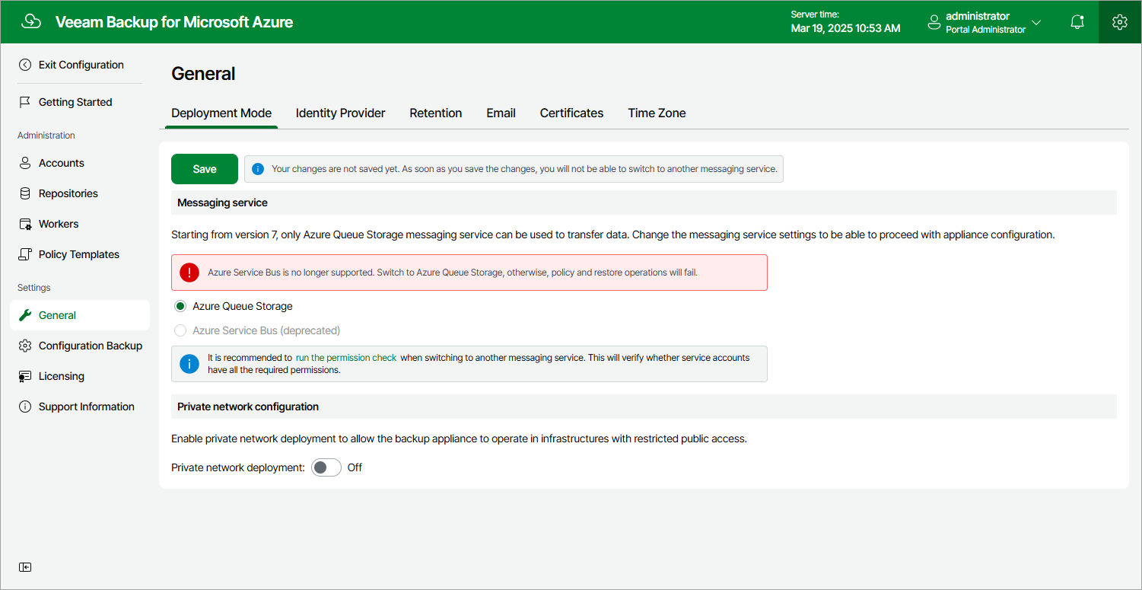
Task: Expand the administrator user menu chevron
Action: coord(1035,22)
